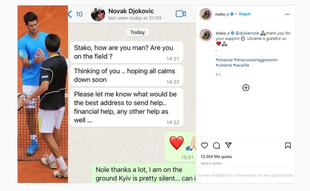Go back using the chevron beside 10
310x191 pixels.
pos(70,14)
